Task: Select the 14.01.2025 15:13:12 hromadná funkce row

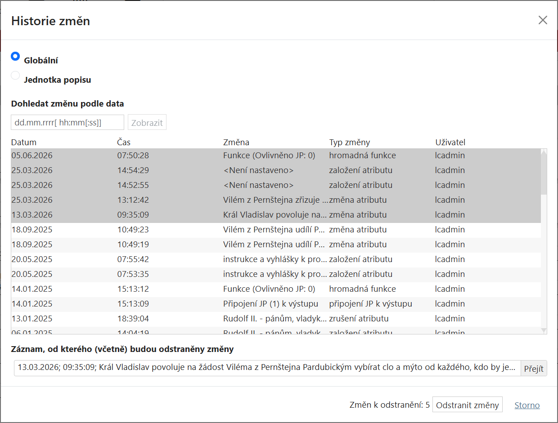Action: coord(276,289)
